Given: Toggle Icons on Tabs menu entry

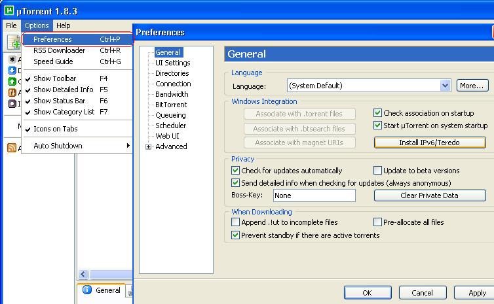Looking at the screenshot, I should (x=77, y=129).
